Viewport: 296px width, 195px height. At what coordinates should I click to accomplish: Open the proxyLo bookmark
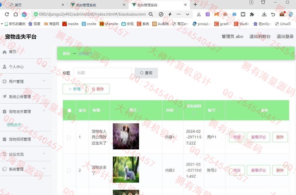pyautogui.click(x=201, y=24)
